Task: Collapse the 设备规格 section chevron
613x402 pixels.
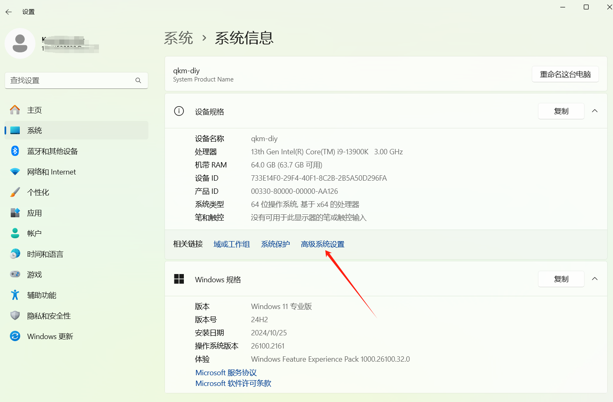Action: tap(595, 111)
